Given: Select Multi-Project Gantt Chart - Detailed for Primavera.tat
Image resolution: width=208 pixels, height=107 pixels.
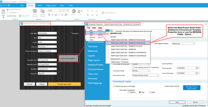Looking at the screenshot, I should click(128, 43).
